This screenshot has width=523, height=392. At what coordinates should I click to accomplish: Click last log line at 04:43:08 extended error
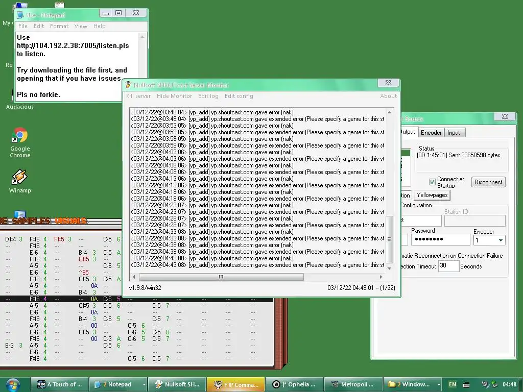pos(257,265)
